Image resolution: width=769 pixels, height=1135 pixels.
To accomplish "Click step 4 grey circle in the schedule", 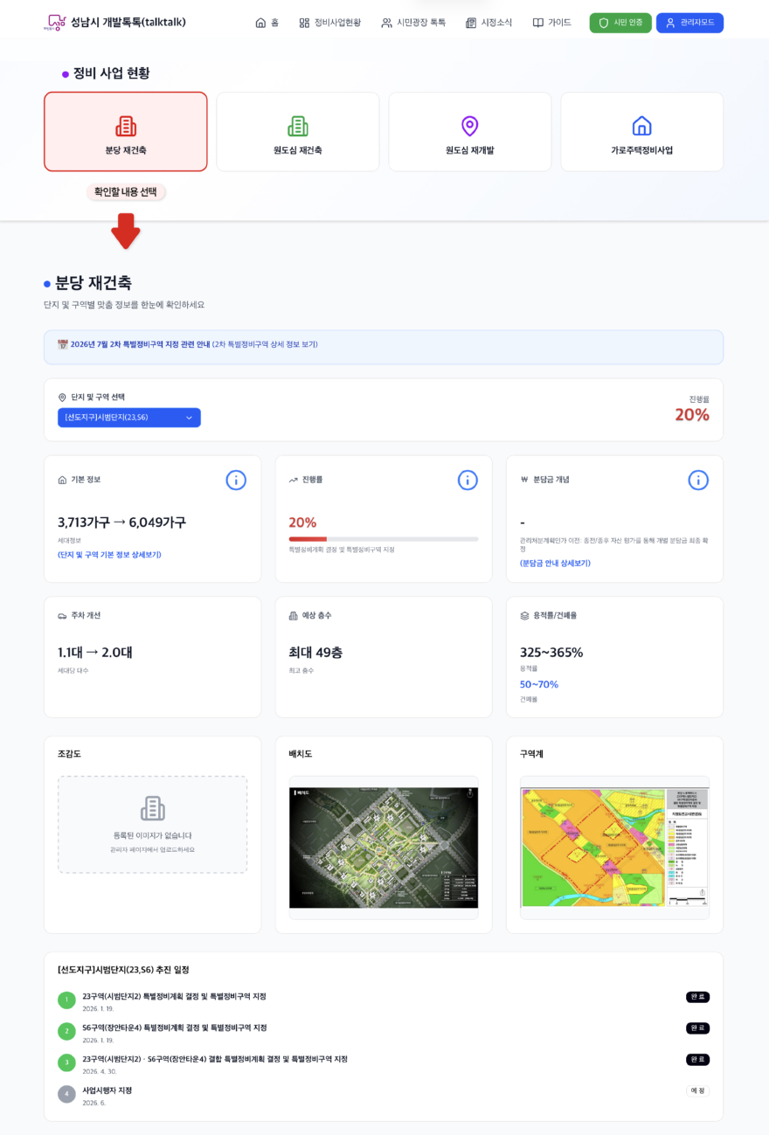I will (x=66, y=1094).
